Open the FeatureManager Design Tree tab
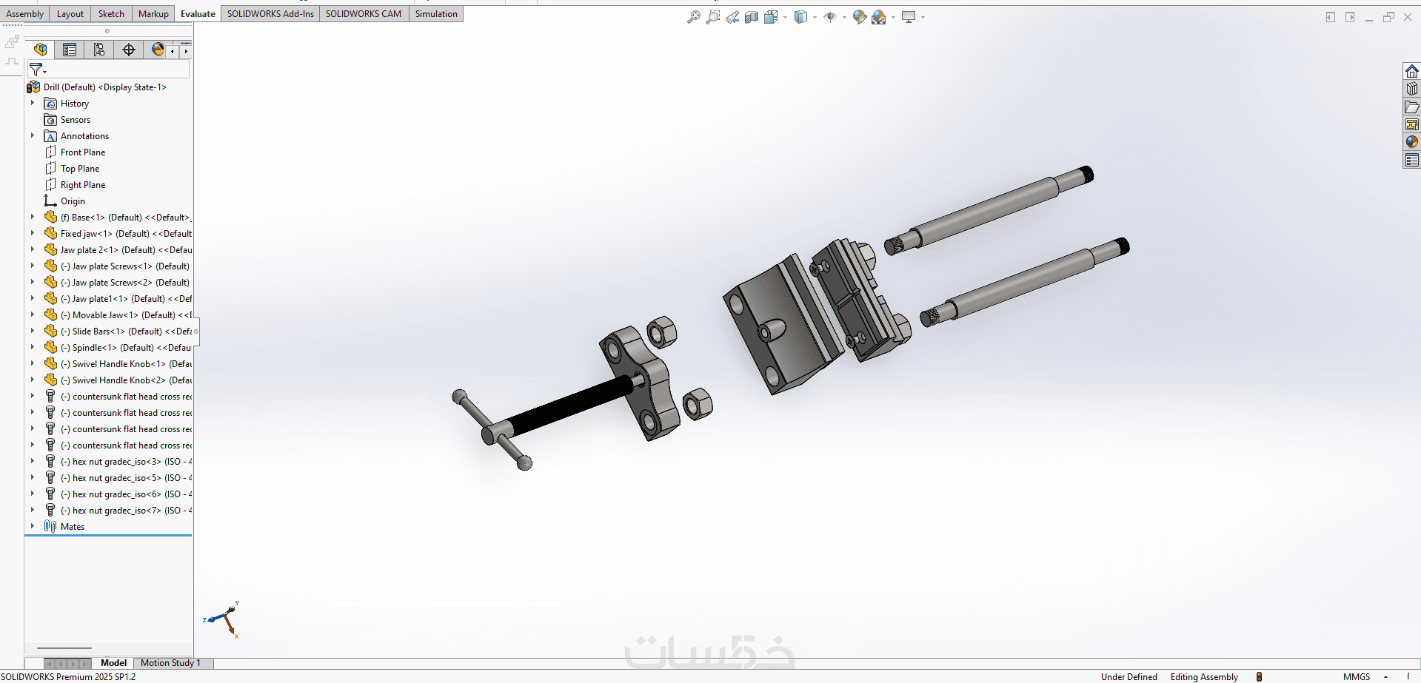 pos(41,50)
